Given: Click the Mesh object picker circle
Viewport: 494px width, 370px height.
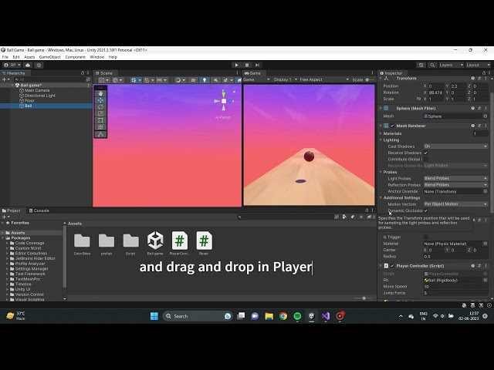Looking at the screenshot, I should coord(486,116).
